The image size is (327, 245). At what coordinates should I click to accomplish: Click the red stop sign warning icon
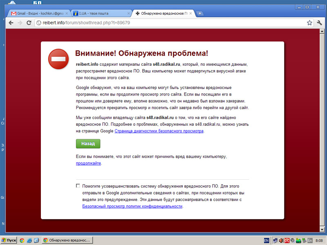coord(58,59)
